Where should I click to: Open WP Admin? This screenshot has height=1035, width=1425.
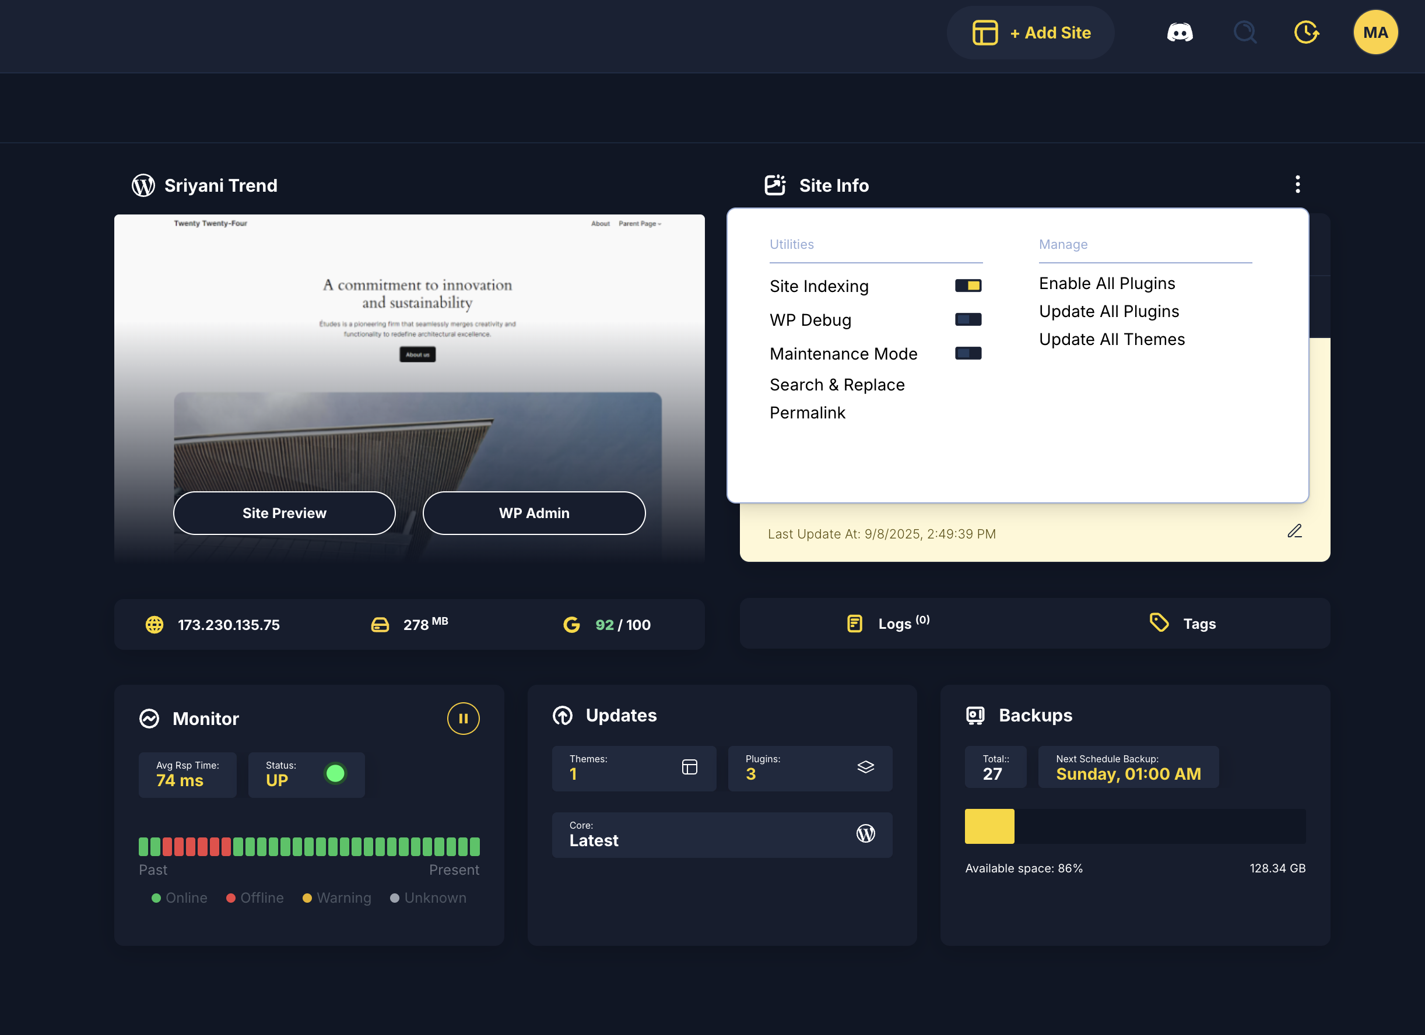tap(534, 513)
